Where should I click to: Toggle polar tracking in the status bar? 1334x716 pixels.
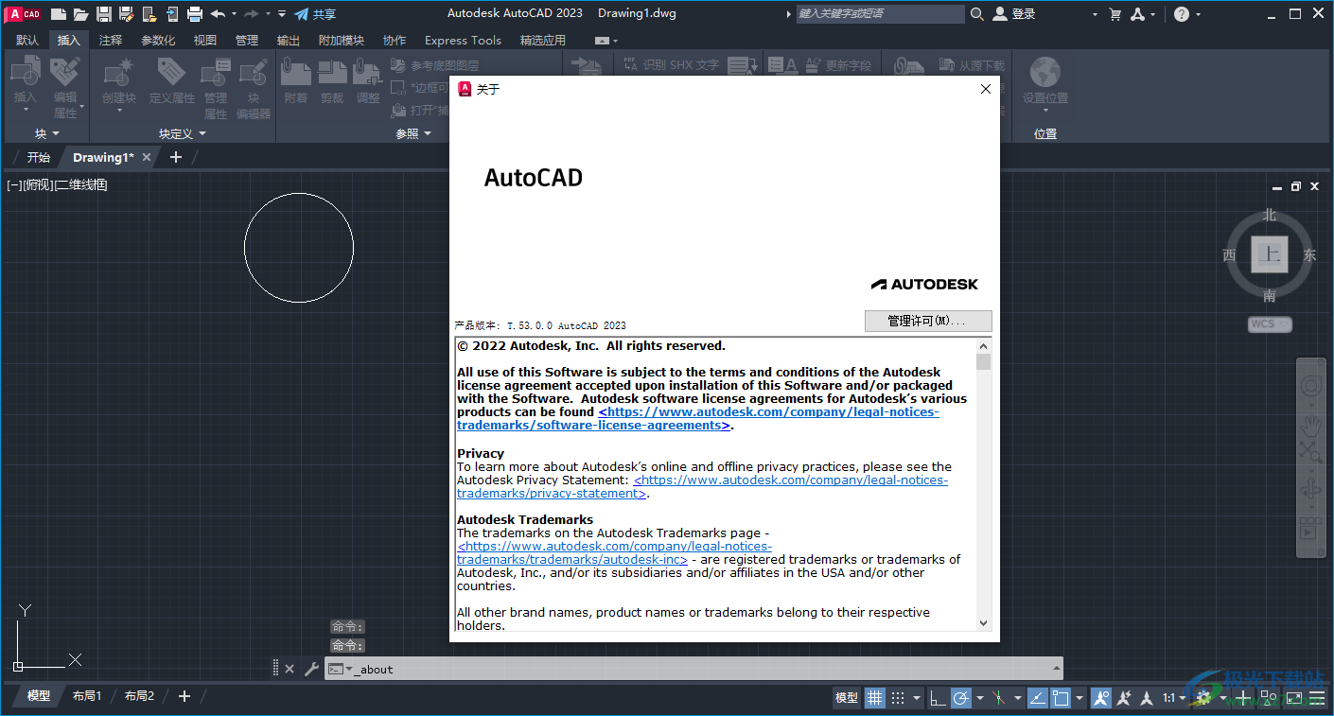961,698
